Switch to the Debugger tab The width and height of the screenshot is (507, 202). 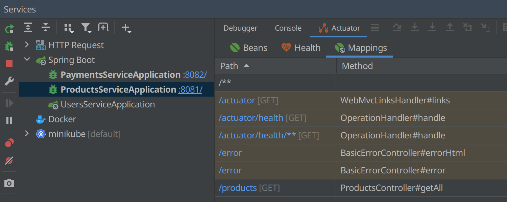(240, 28)
